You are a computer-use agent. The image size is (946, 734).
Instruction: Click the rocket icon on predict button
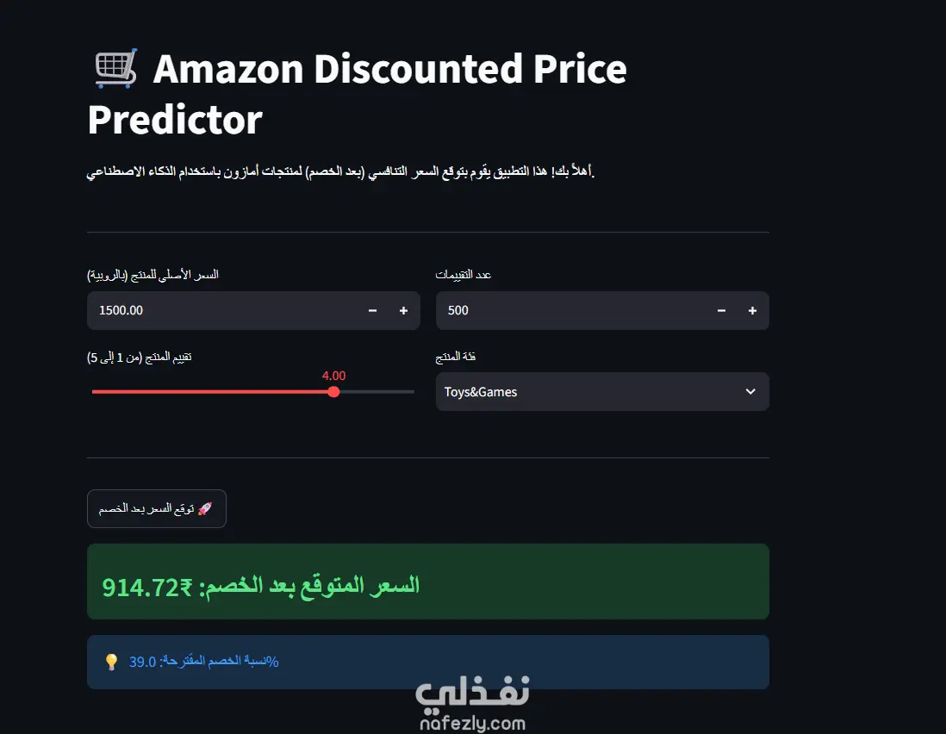point(205,508)
